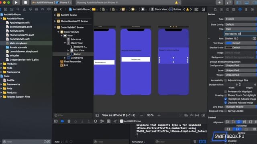
Task: Show the Connections inspector
Action: [253, 10]
